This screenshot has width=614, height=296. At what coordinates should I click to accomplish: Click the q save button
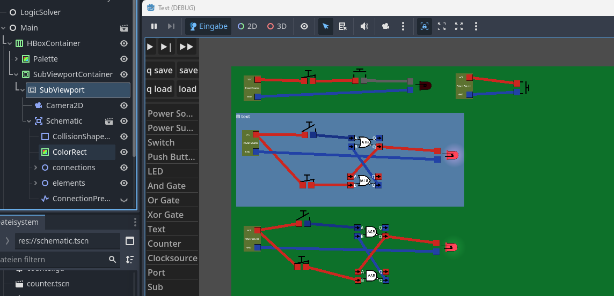(159, 71)
